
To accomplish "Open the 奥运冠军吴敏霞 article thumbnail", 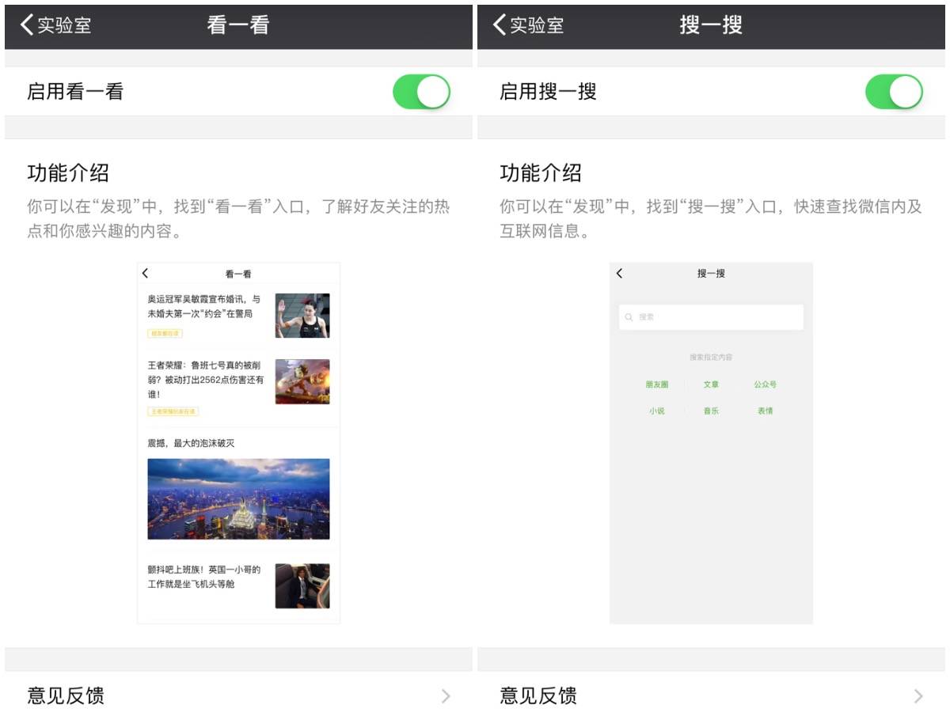I will (x=302, y=316).
